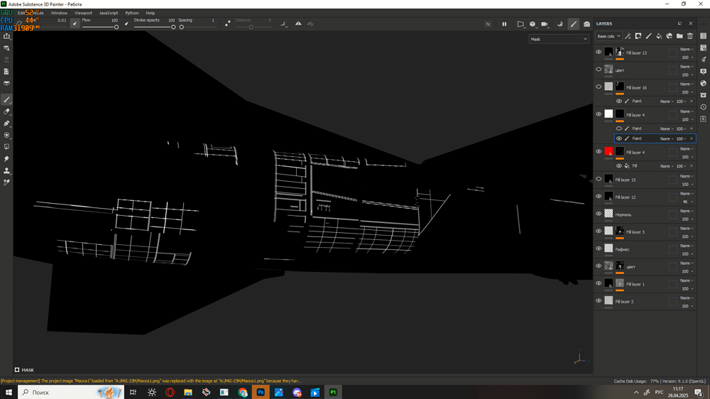710x399 pixels.
Task: Open the Help menu
Action: pyautogui.click(x=151, y=13)
